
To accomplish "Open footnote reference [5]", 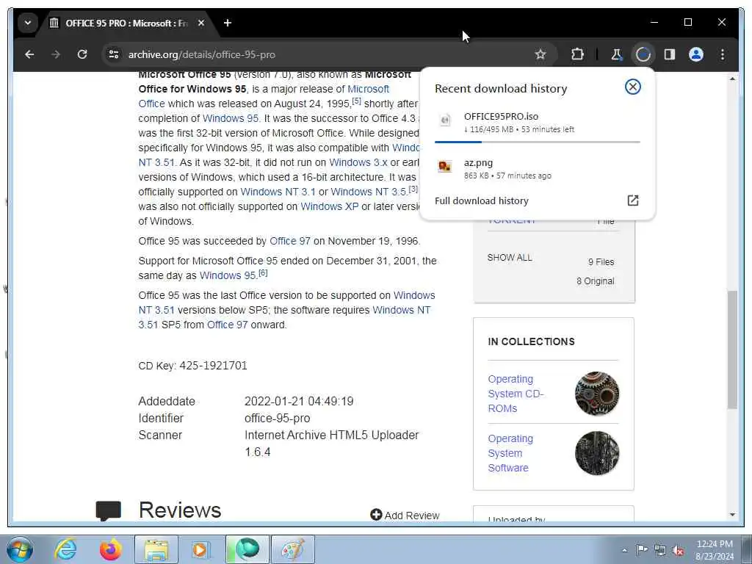I will point(356,101).
